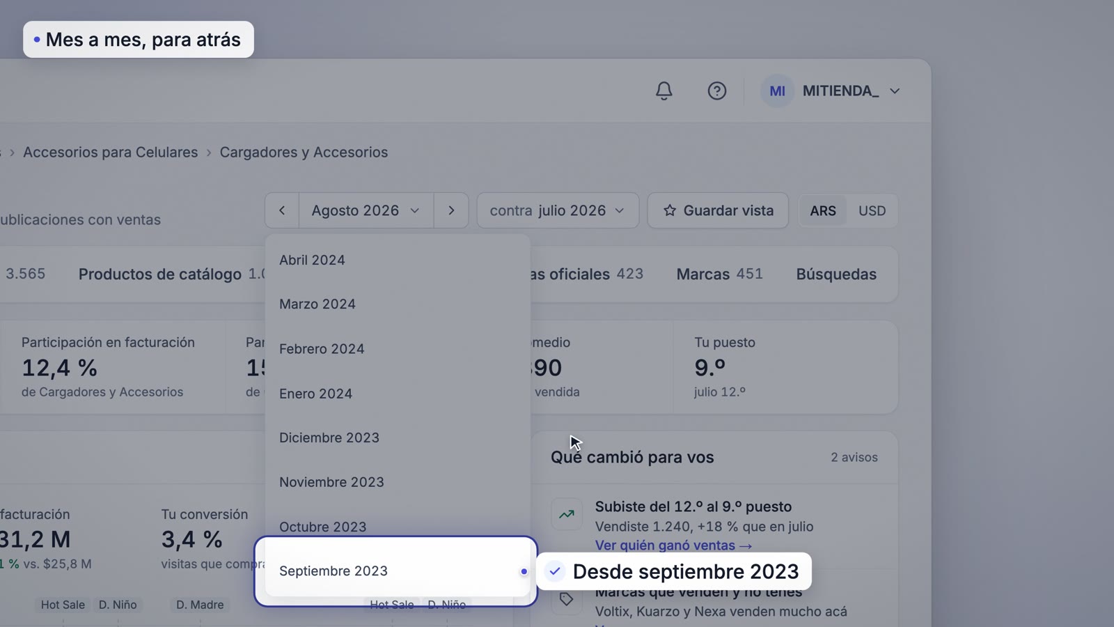Click the star icon in Guardar vista
The width and height of the screenshot is (1114, 627).
670,210
